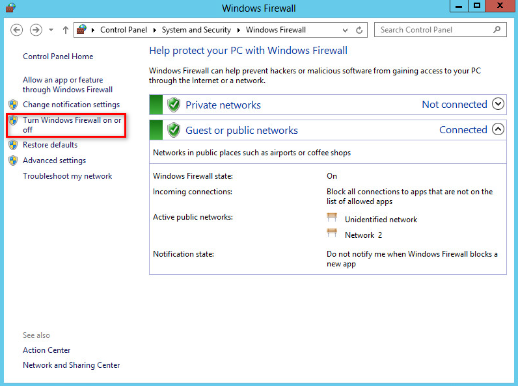Click the Unidentified network bench icon

[332, 218]
